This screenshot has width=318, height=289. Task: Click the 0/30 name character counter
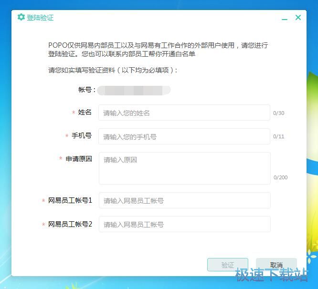[278, 114]
